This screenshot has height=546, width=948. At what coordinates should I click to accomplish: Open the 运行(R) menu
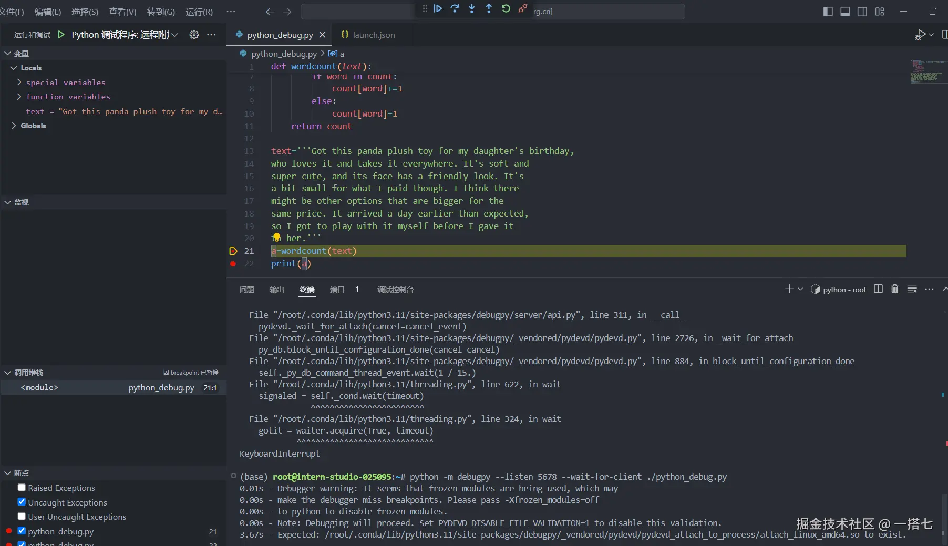pos(199,12)
